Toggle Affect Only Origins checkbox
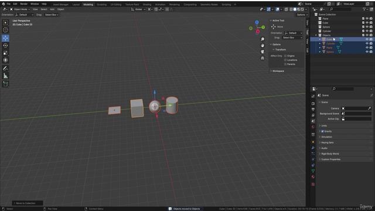This screenshot has height=211, width=375. tap(285, 56)
